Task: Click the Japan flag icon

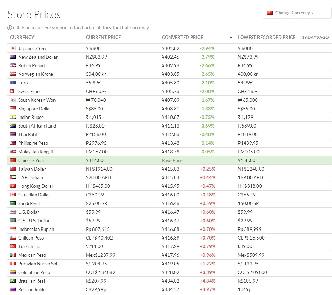Action: click(13, 48)
